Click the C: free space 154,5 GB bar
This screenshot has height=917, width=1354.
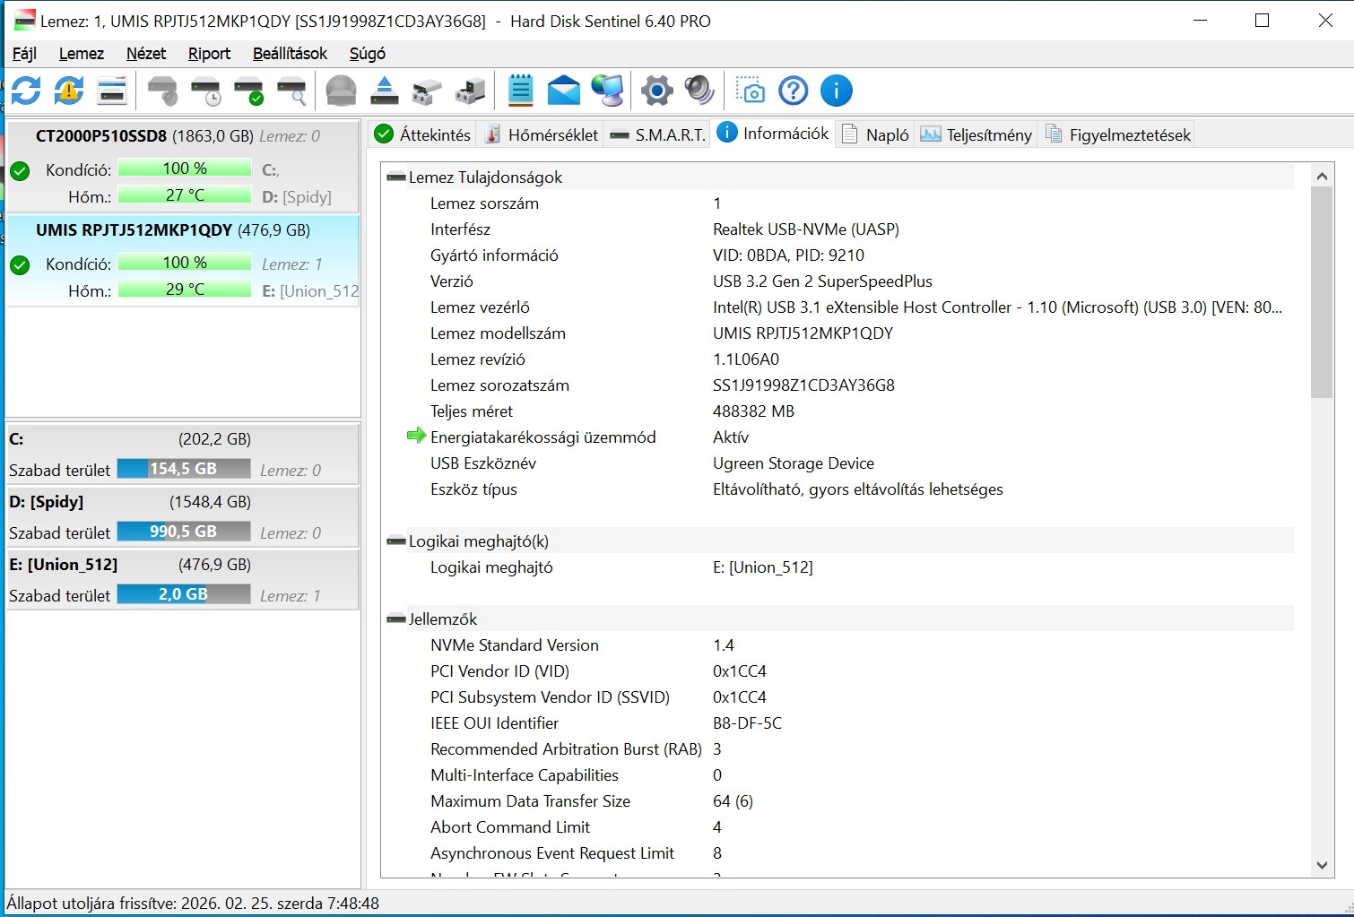(184, 469)
